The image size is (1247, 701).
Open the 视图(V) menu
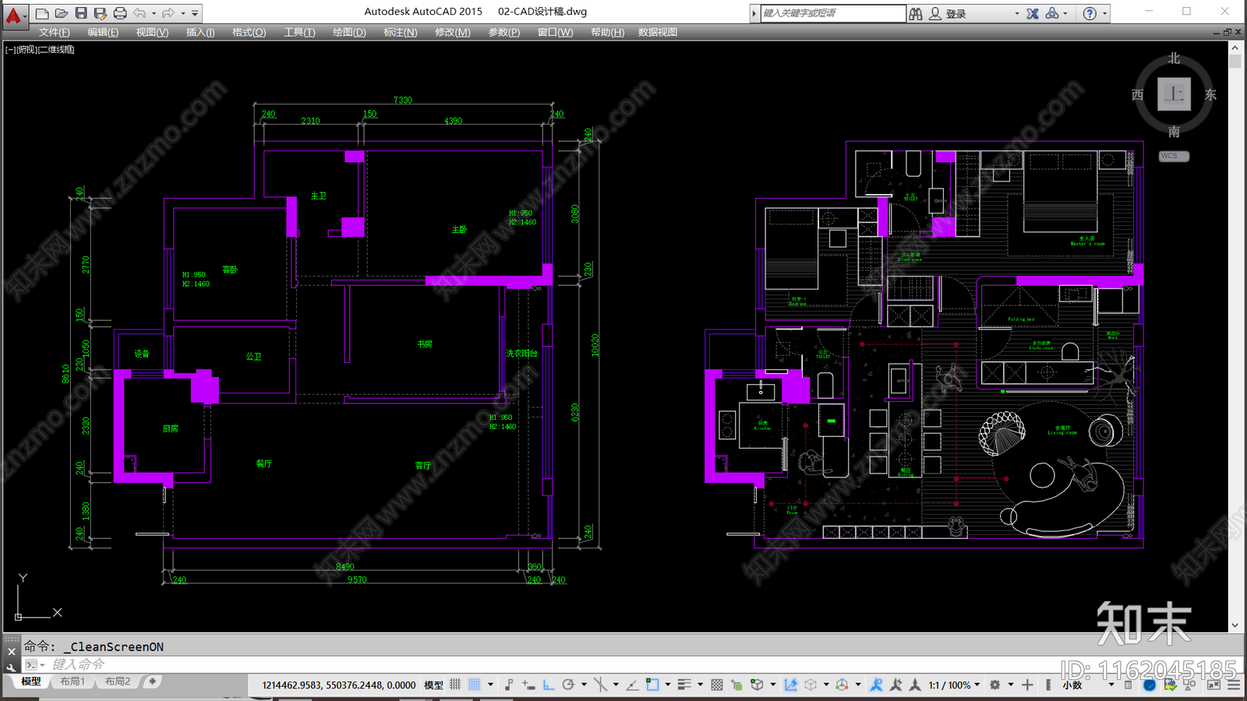152,32
